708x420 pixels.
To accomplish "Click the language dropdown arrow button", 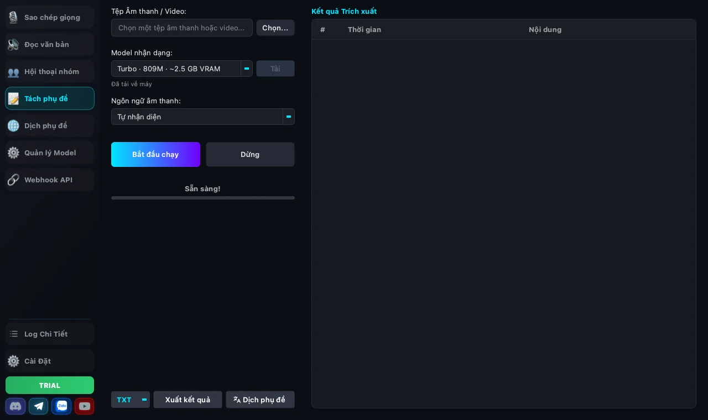I will (289, 117).
